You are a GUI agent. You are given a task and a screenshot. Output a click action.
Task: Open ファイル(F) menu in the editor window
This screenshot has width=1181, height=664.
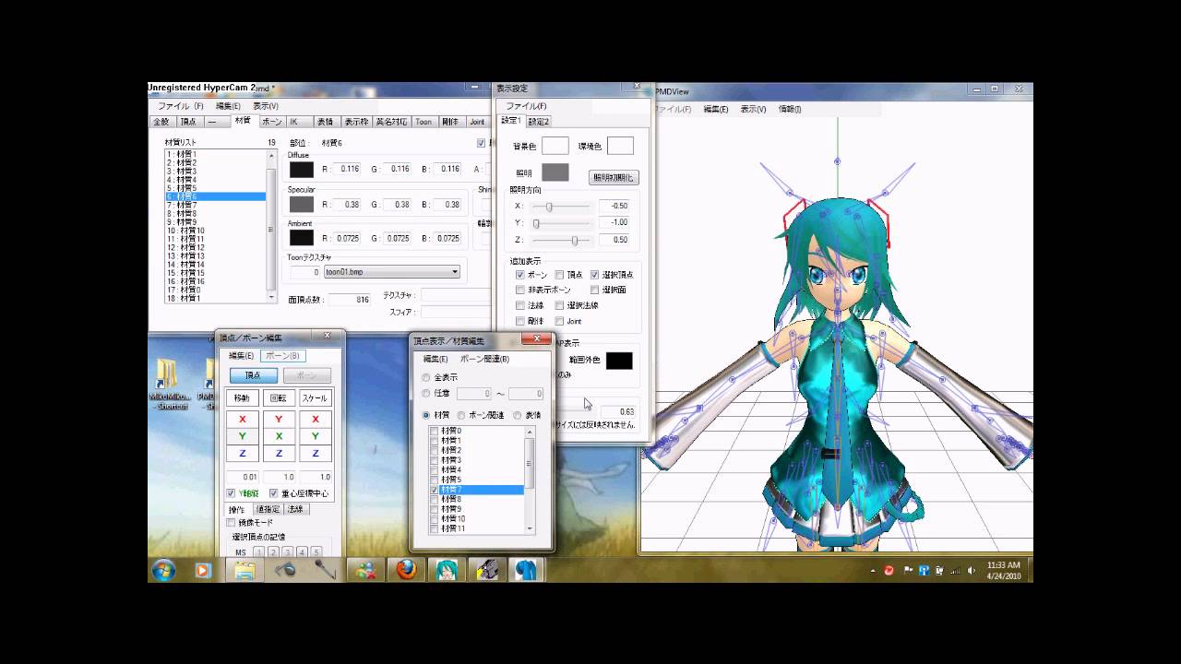[181, 106]
